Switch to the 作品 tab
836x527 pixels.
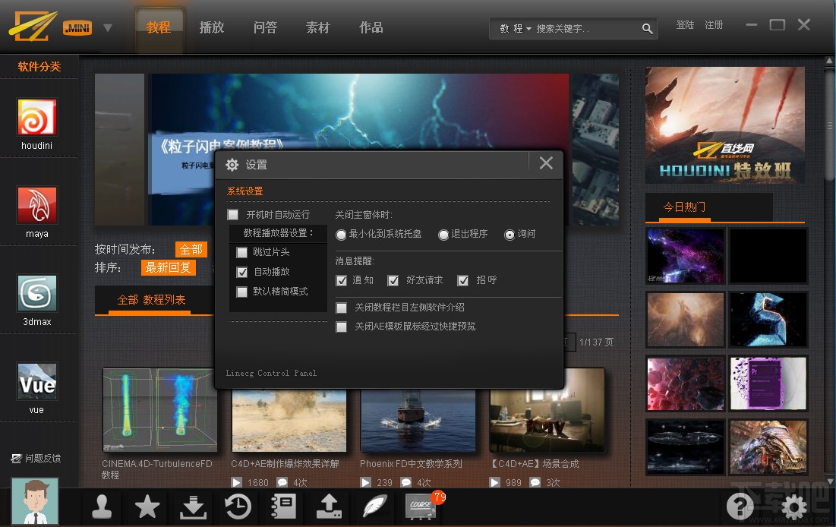[371, 27]
